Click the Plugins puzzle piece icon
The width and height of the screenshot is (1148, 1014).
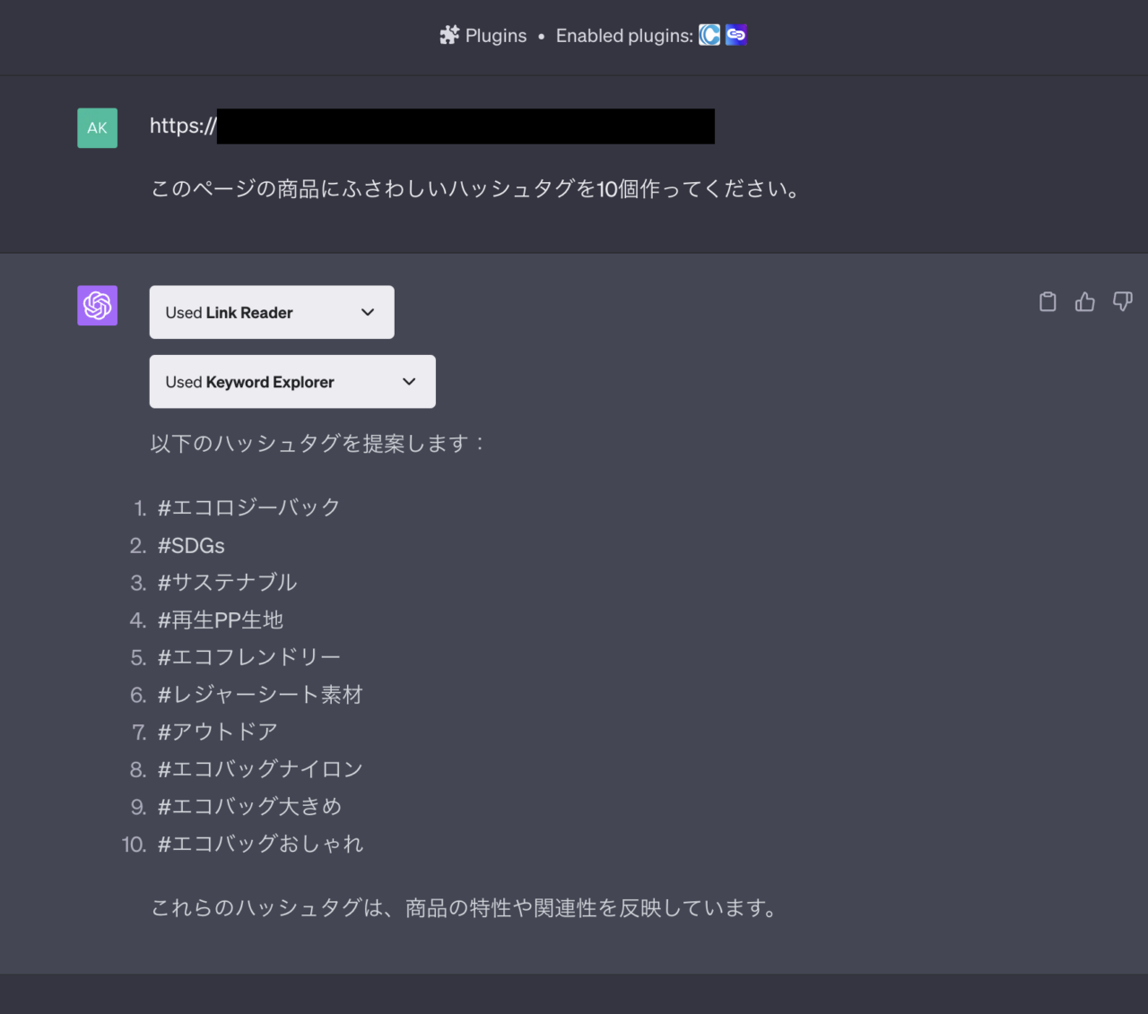point(449,35)
